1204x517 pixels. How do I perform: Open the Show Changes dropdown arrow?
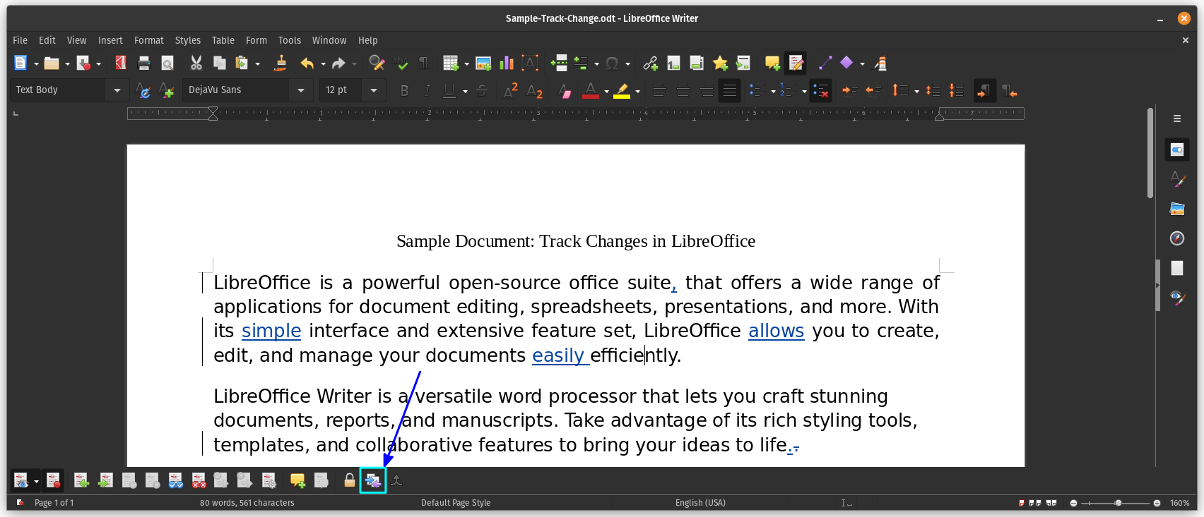pos(36,481)
